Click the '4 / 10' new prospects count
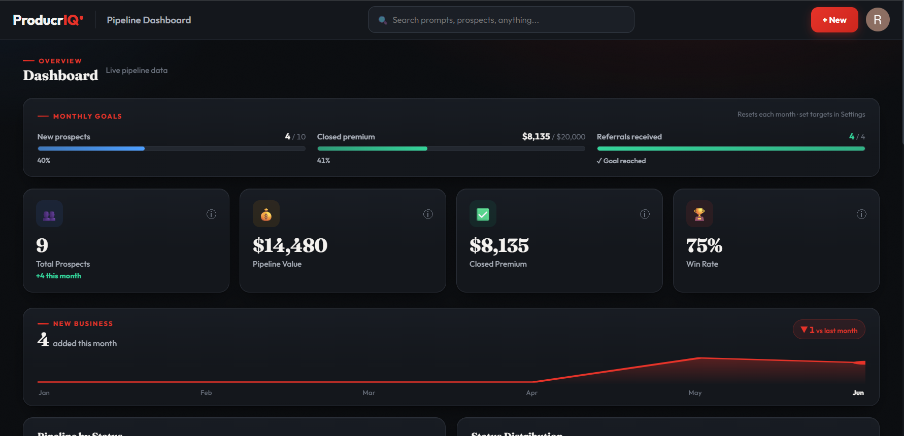This screenshot has width=904, height=436. (x=295, y=137)
